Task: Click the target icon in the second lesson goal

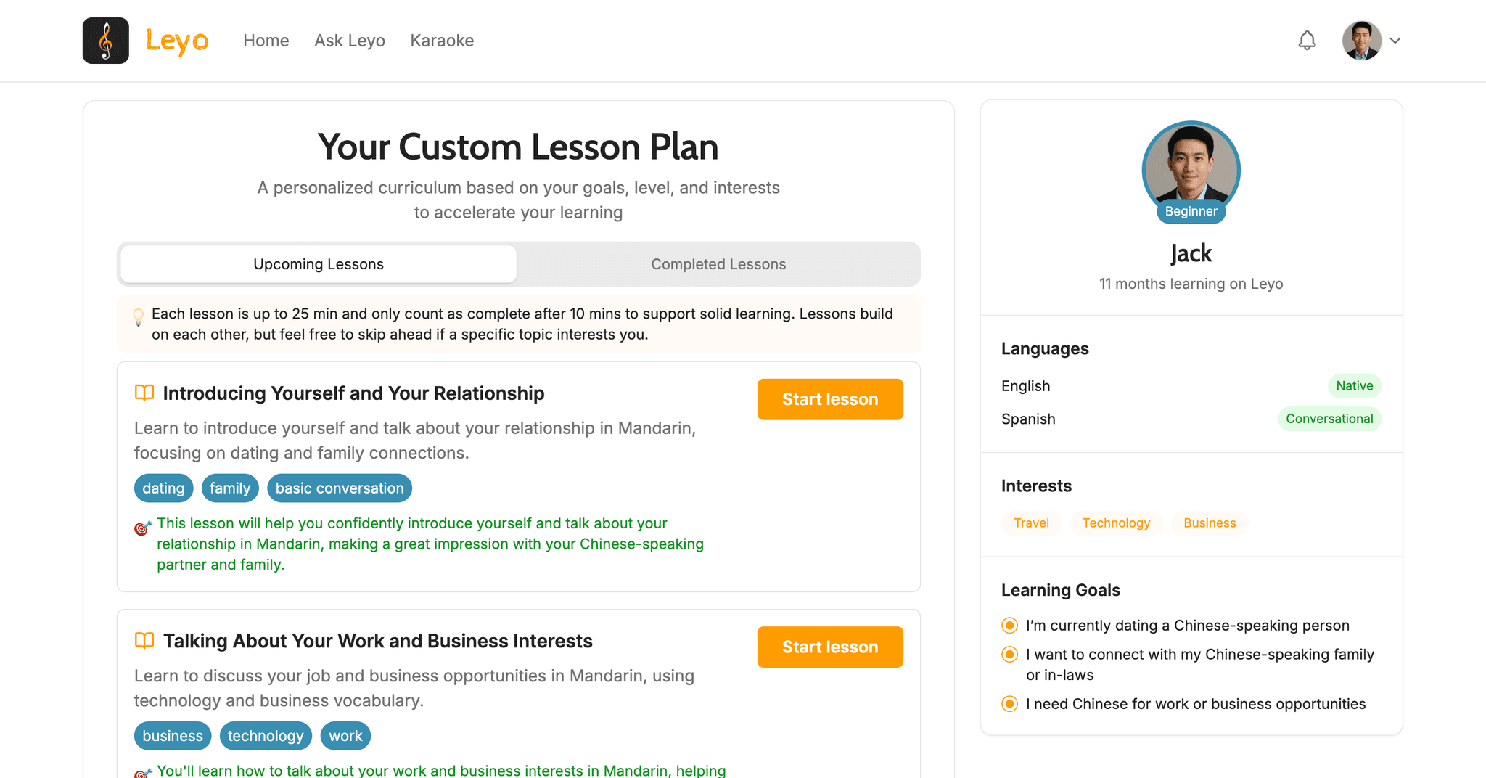Action: coord(141,772)
